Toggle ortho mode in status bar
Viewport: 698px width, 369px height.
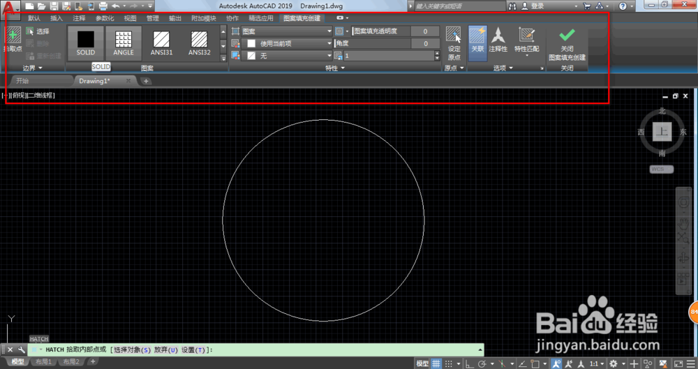(x=469, y=363)
